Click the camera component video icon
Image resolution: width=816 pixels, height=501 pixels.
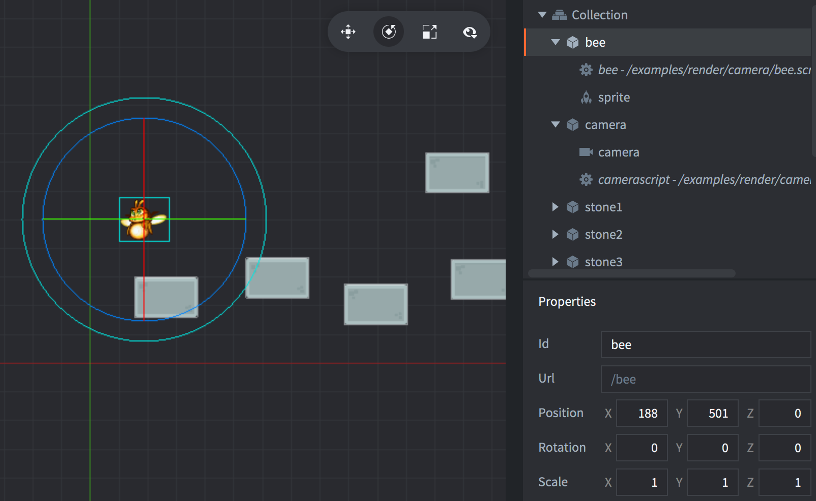click(x=586, y=152)
